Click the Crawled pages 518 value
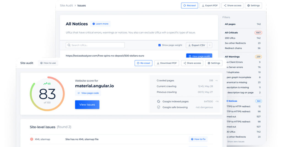This screenshot has width=282, height=147. (211, 81)
